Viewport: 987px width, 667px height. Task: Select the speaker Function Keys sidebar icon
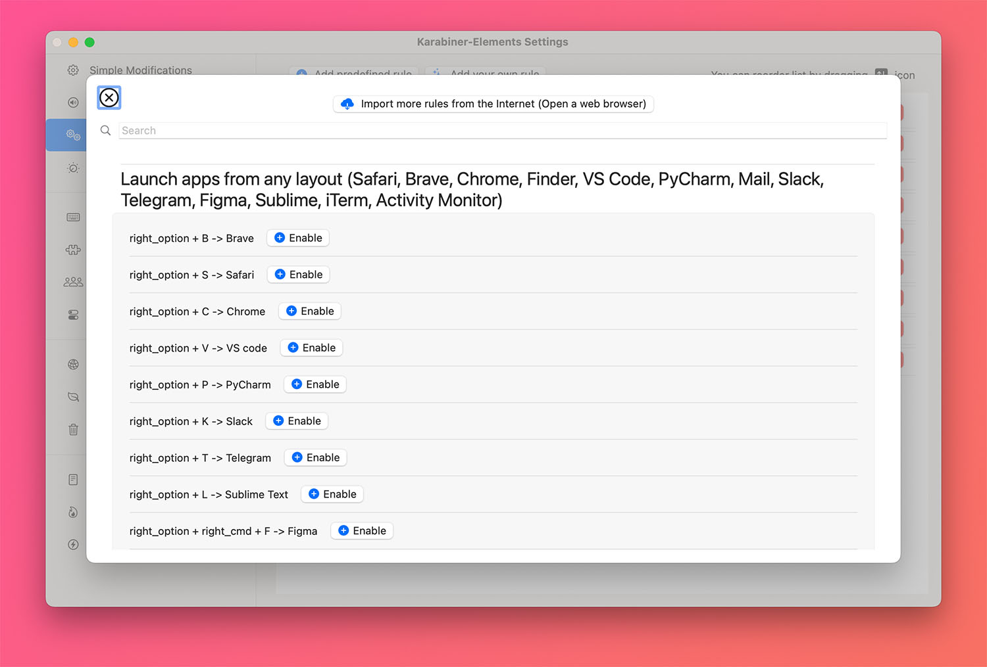(73, 103)
